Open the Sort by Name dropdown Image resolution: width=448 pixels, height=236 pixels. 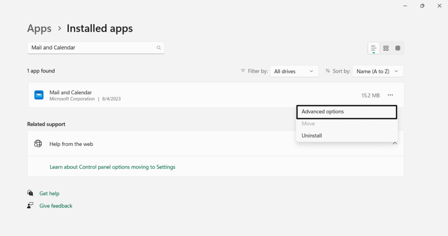click(x=378, y=71)
